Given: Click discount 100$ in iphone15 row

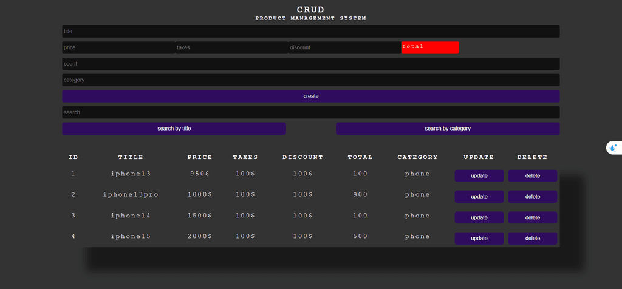Looking at the screenshot, I should [303, 236].
